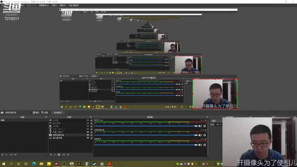
Task: Remove the selected scene with the minus icon
Action: click(x=6, y=155)
